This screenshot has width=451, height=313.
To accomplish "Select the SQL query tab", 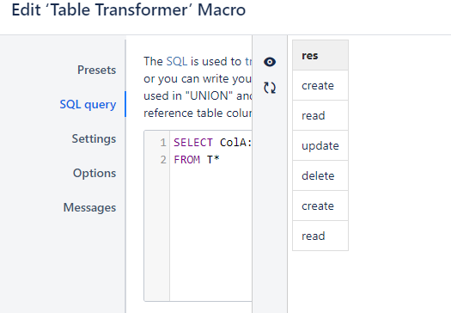I will (x=88, y=104).
